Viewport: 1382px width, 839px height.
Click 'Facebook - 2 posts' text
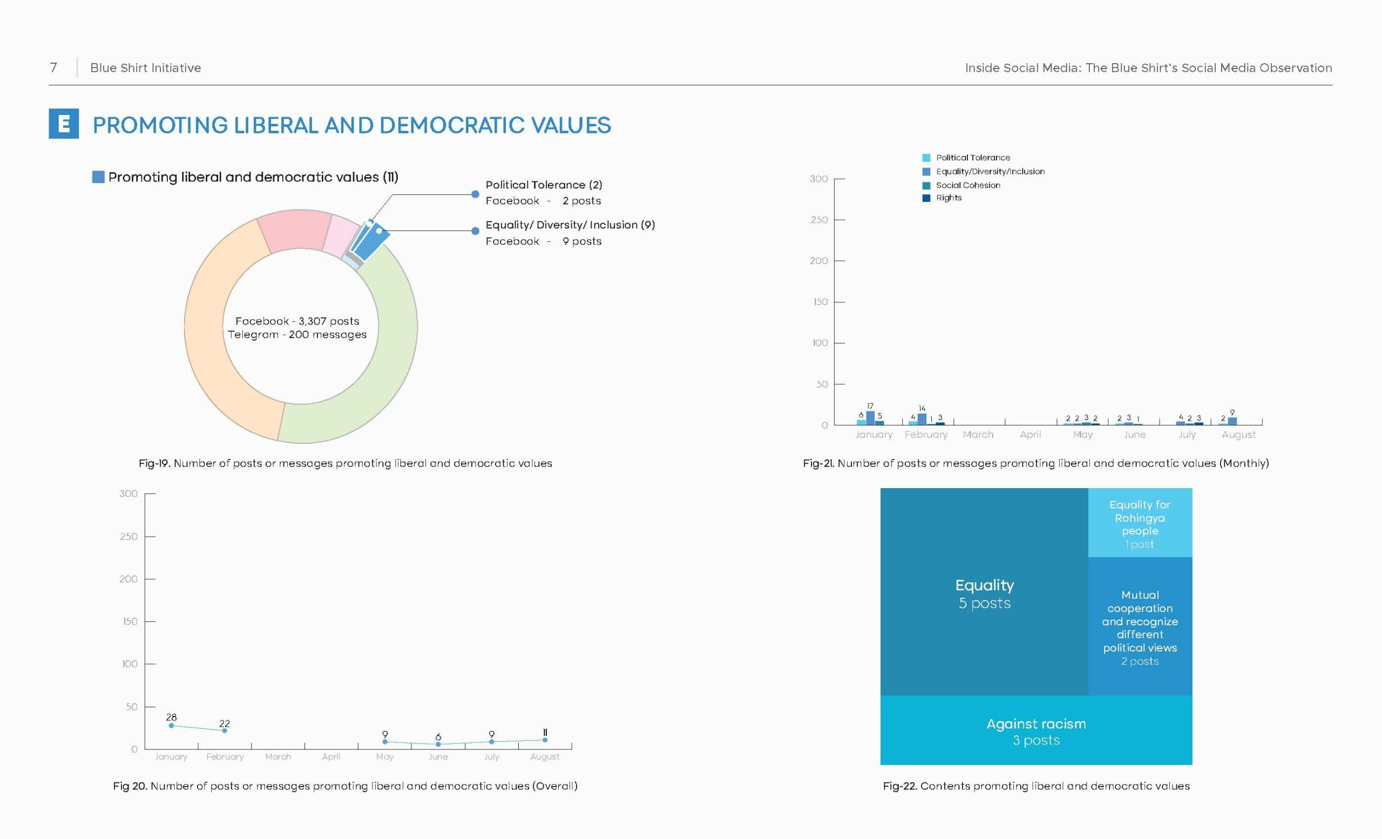coord(543,201)
